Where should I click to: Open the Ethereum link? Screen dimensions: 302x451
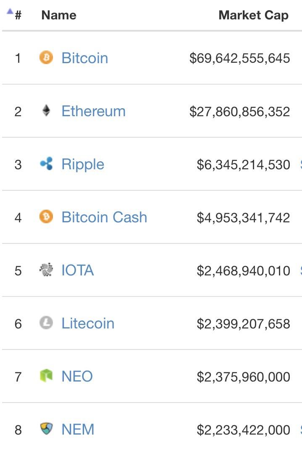(93, 111)
